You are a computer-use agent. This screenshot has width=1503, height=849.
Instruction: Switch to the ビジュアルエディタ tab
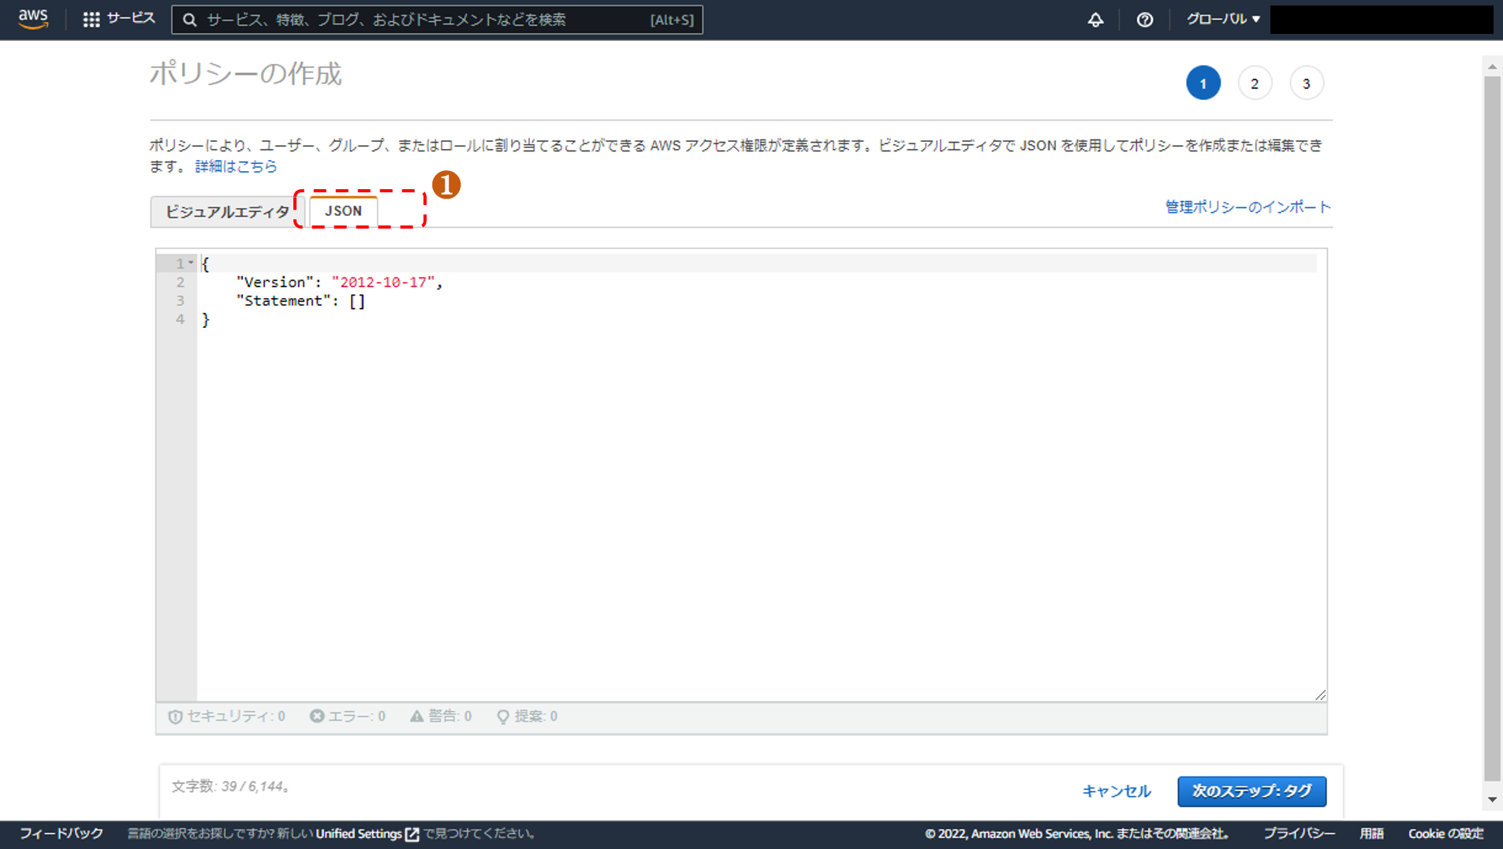tap(227, 211)
